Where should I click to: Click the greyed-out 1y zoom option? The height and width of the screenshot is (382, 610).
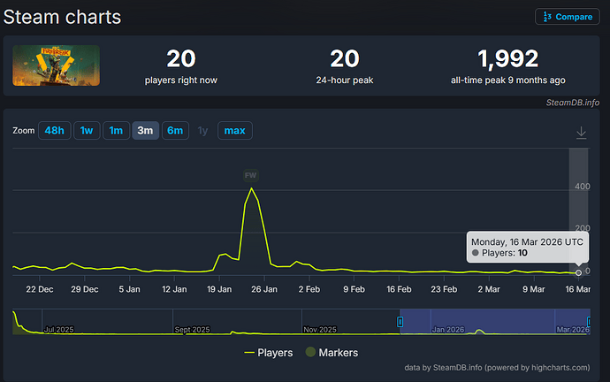[x=203, y=131]
